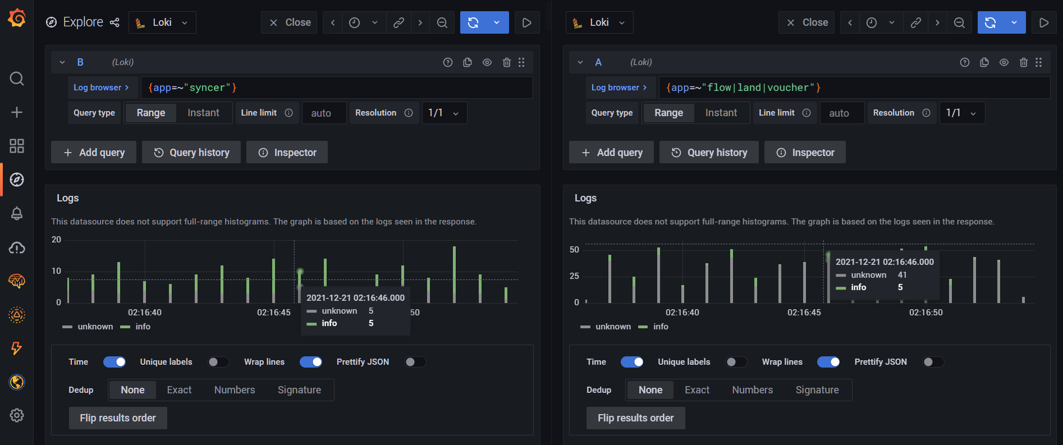Screen dimensions: 1063x445
Task: Click Add query in left pane
Action: 94,152
